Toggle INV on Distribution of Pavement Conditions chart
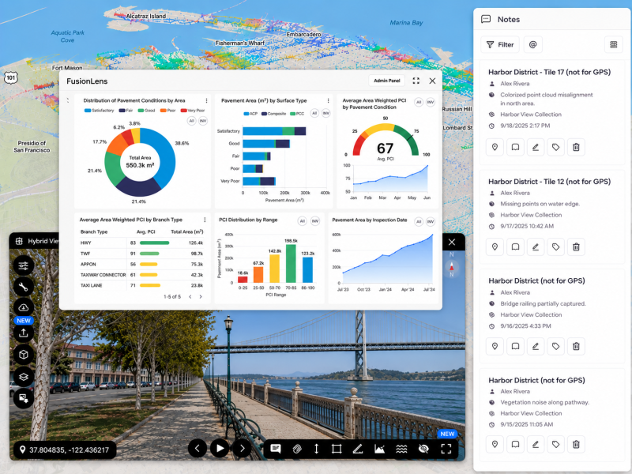 click(x=203, y=121)
